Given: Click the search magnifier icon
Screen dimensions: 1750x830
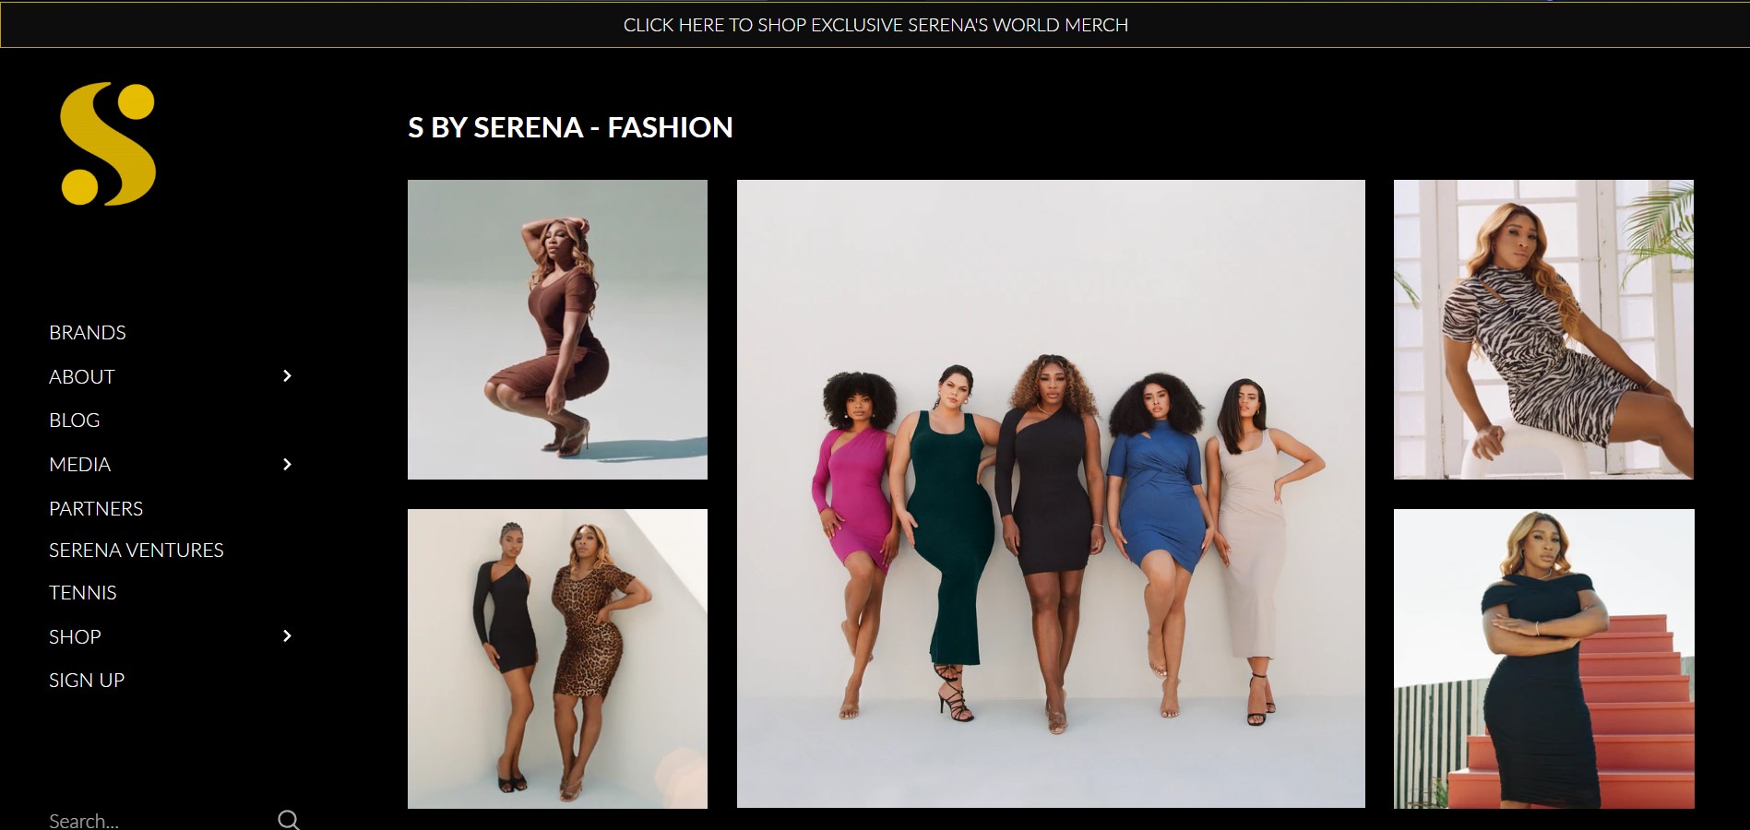Looking at the screenshot, I should click(x=288, y=820).
